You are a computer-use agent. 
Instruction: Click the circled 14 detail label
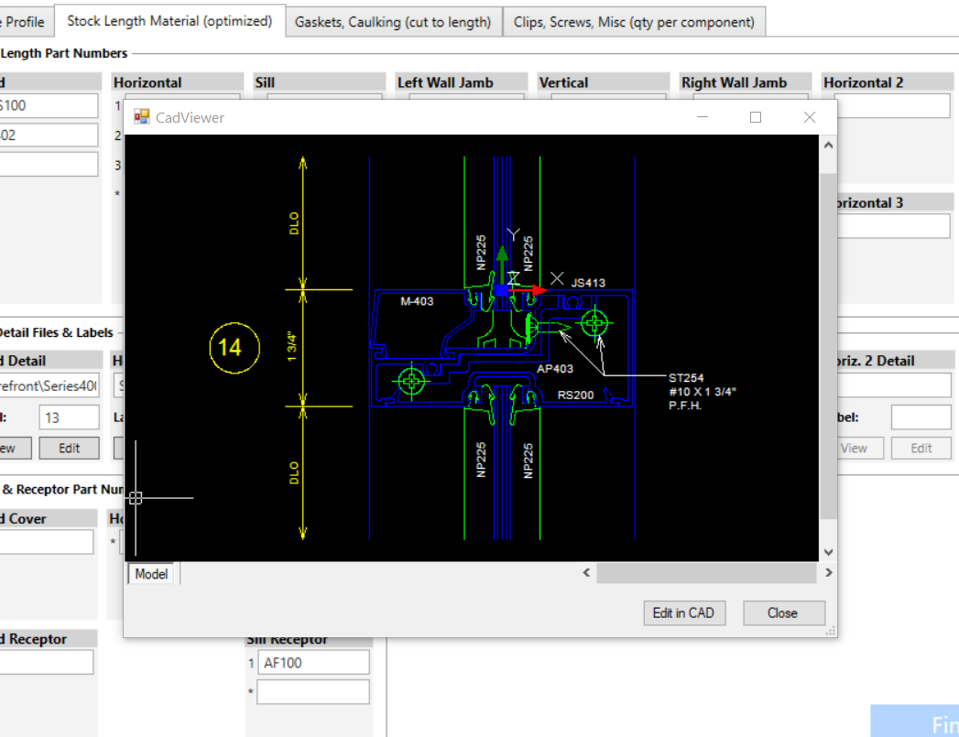click(234, 348)
